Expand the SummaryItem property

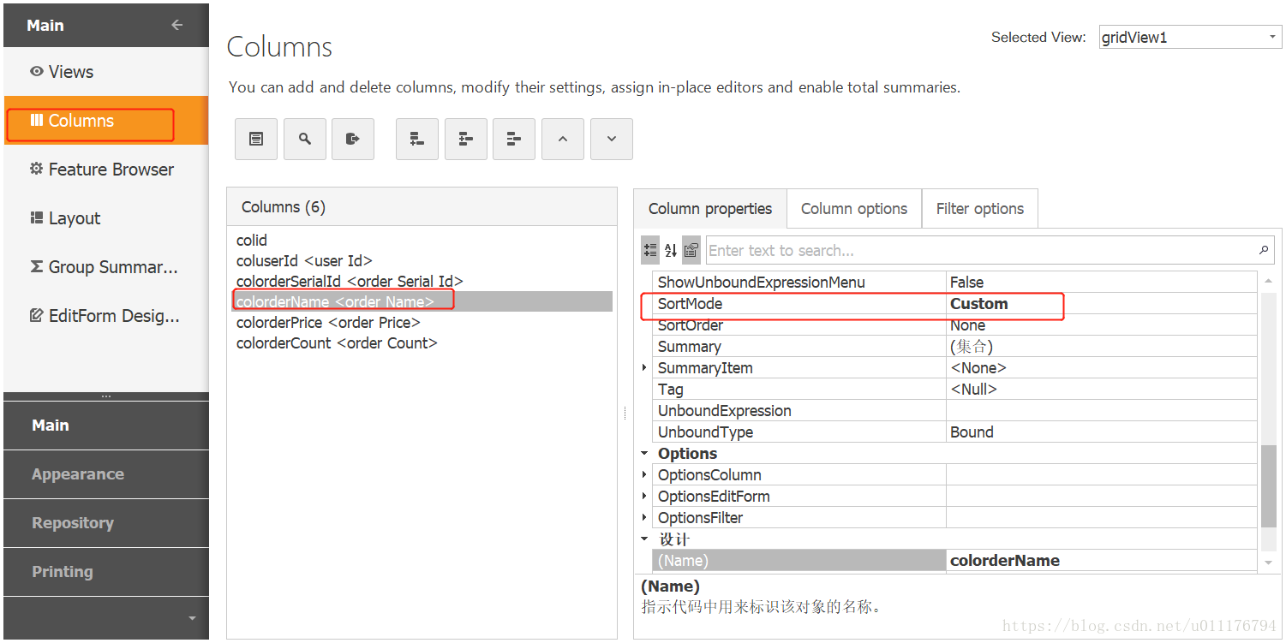645,367
